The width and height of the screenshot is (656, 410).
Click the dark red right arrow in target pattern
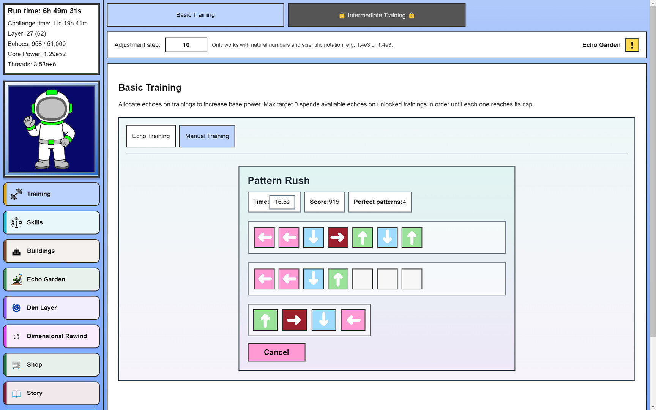(338, 238)
